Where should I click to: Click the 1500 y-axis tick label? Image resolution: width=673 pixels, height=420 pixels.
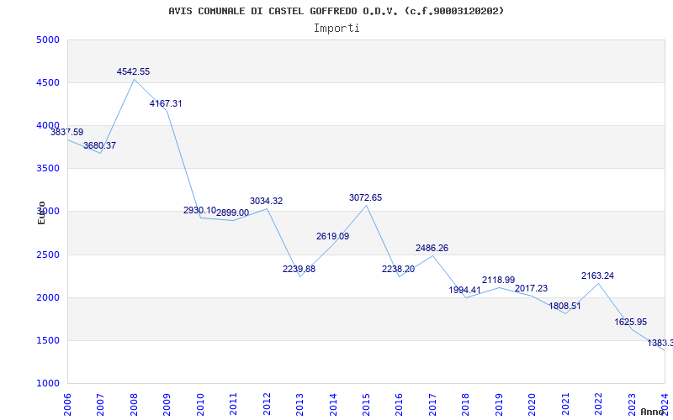point(46,341)
